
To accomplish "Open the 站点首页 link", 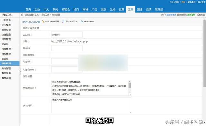I will (202, 2).
